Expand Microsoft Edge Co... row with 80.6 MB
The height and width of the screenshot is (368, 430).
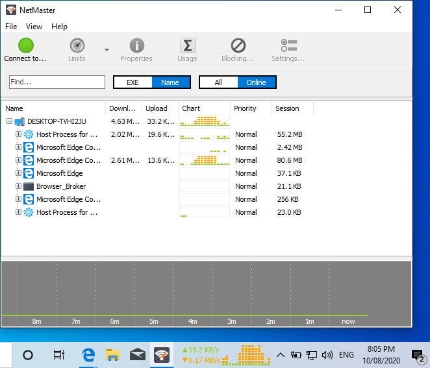[x=18, y=160]
